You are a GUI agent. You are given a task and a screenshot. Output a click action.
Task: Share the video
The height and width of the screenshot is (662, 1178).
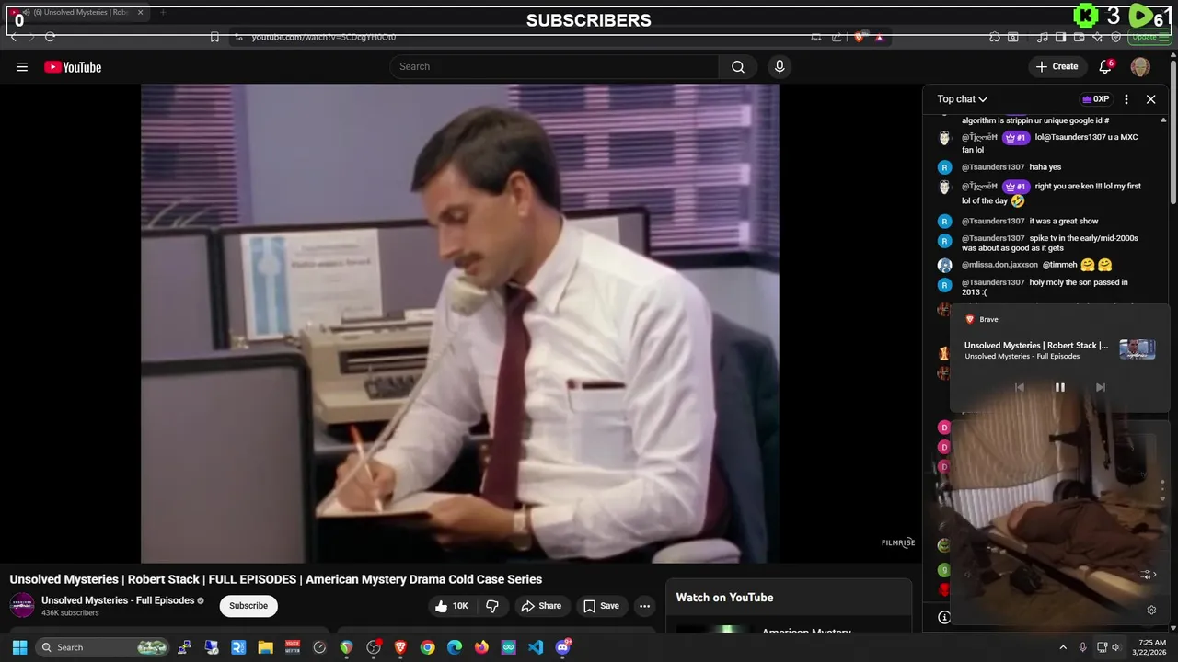point(540,606)
